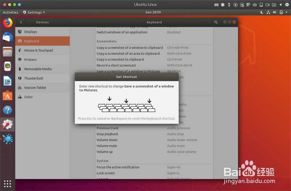The width and height of the screenshot is (291, 191).
Task: Click the Printers icon in sidebar
Action: coord(20,60)
